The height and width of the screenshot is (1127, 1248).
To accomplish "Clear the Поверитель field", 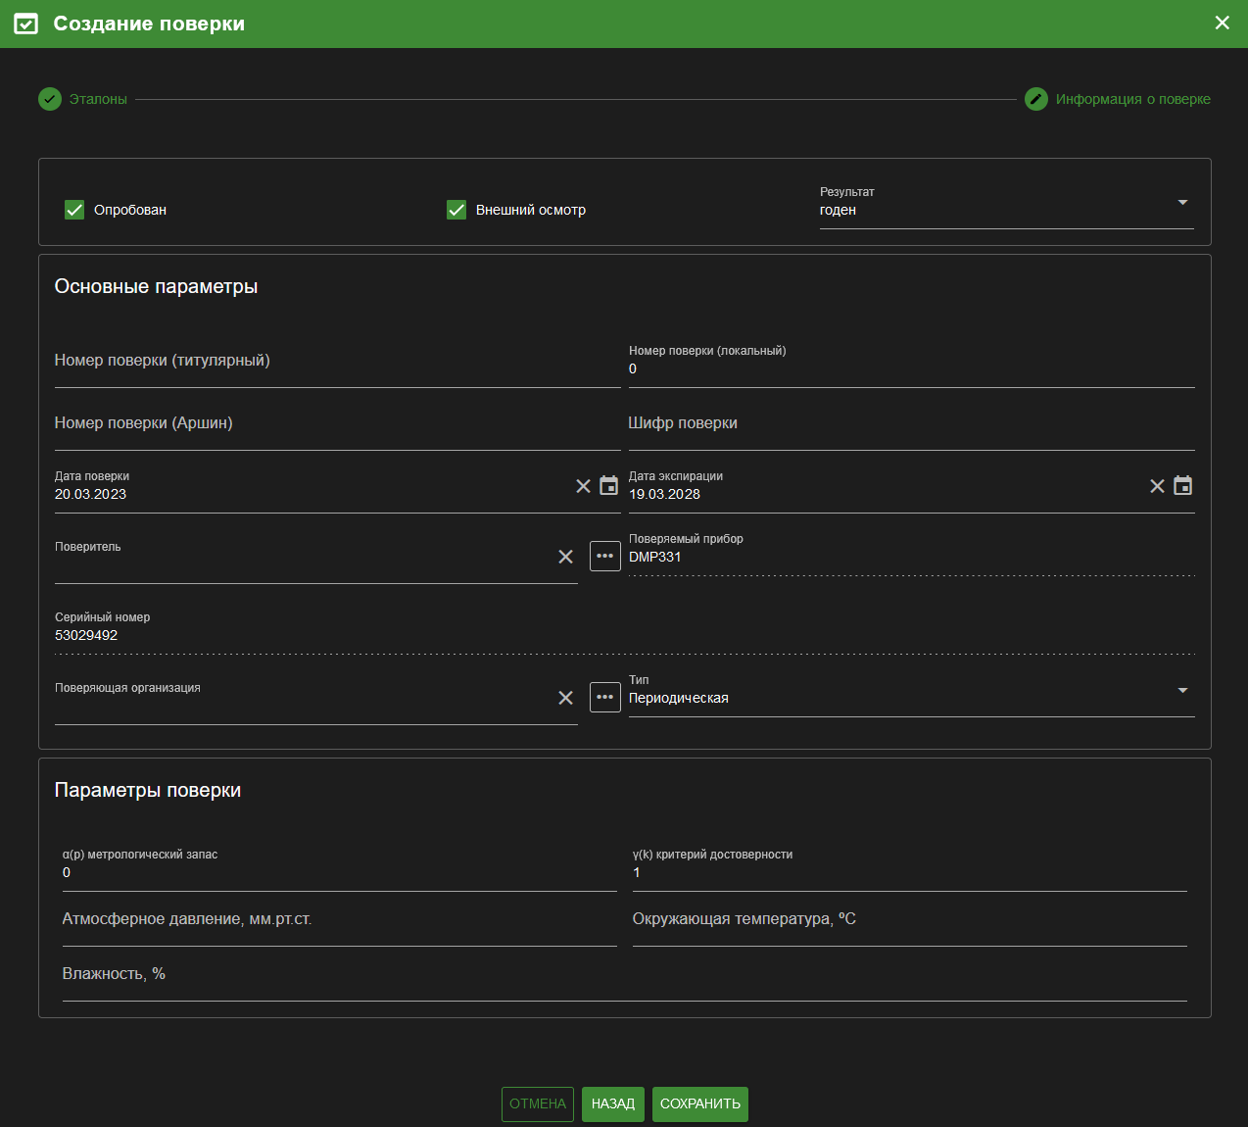I will pyautogui.click(x=565, y=557).
